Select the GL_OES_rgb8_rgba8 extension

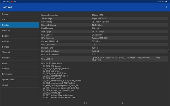[x=52, y=78]
